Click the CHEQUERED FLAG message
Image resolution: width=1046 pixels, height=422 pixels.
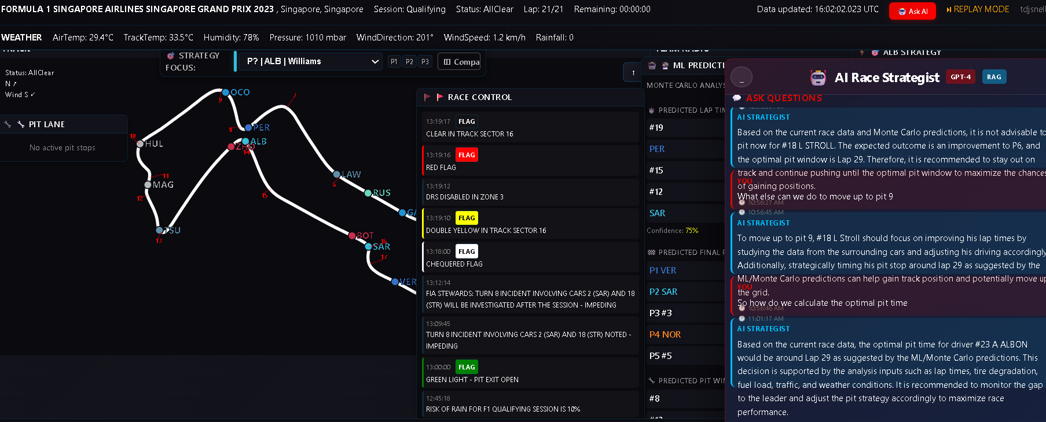coord(454,264)
